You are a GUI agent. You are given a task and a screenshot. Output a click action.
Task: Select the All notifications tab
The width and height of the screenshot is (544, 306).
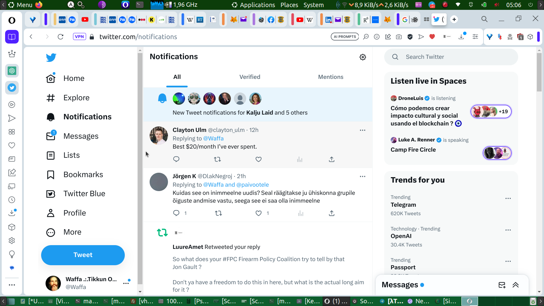(177, 77)
